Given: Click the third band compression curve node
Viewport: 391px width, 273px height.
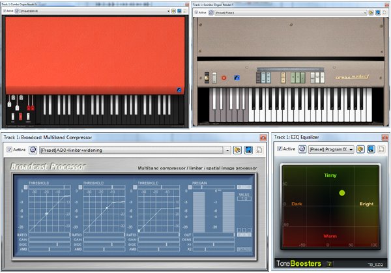Looking at the screenshot, I should click(139, 231).
